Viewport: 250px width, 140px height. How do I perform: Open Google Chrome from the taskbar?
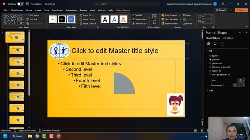[37, 136]
